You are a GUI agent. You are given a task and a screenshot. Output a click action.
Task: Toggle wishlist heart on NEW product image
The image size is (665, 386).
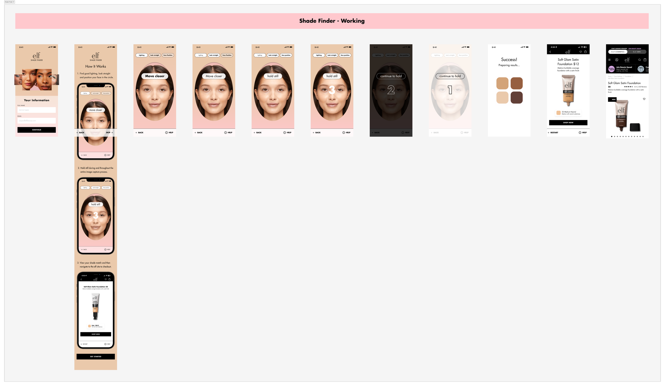pyautogui.click(x=644, y=99)
